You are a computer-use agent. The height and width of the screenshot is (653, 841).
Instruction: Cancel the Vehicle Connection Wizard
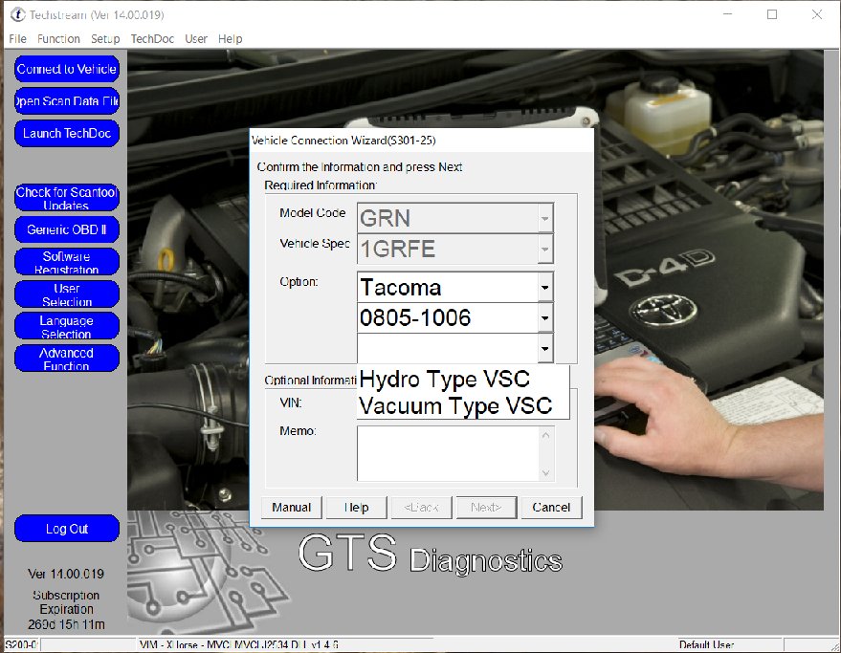click(x=551, y=507)
